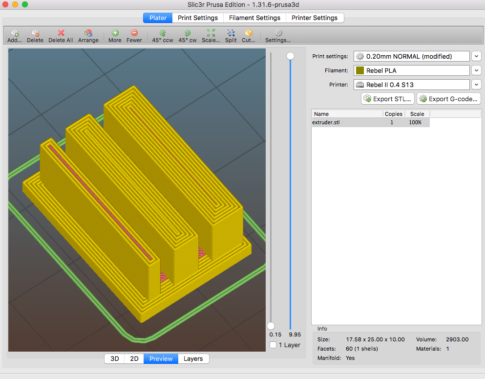The image size is (485, 379).
Task: Select extruder.stl in the object list
Action: (326, 122)
